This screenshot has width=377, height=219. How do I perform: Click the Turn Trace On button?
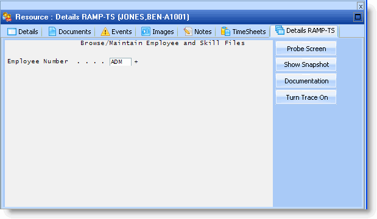(x=306, y=97)
